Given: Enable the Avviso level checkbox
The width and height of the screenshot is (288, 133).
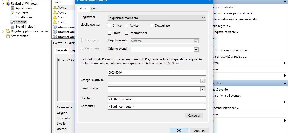Looking at the screenshot, I should (x=126, y=26).
